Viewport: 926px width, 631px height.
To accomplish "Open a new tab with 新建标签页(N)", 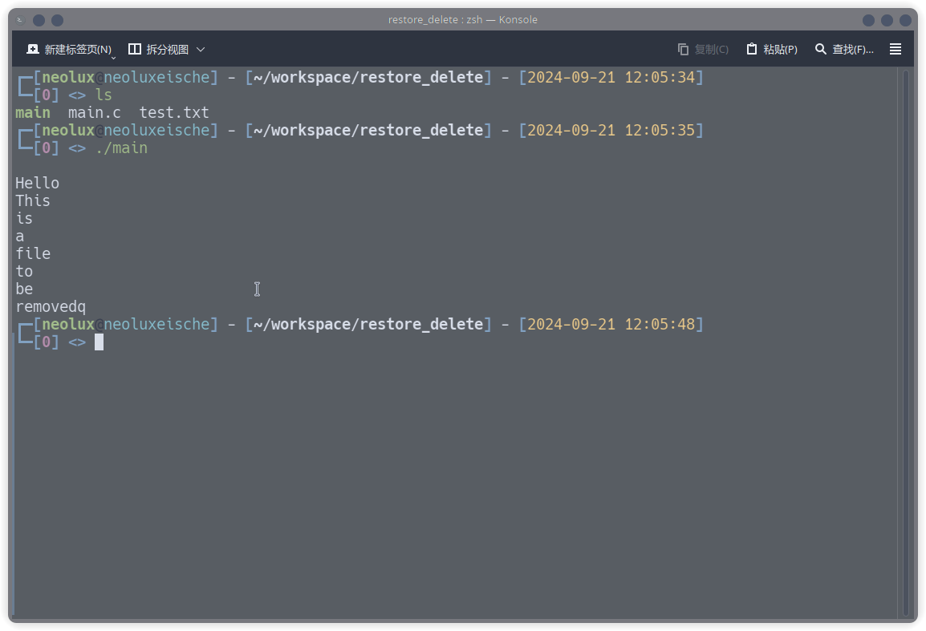I will [x=69, y=50].
